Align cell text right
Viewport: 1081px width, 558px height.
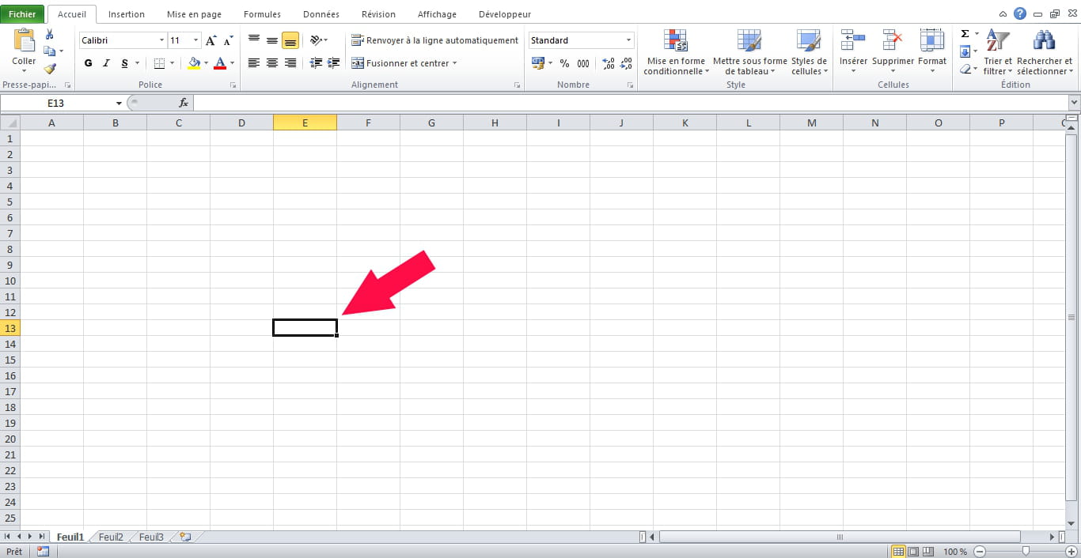(x=290, y=63)
